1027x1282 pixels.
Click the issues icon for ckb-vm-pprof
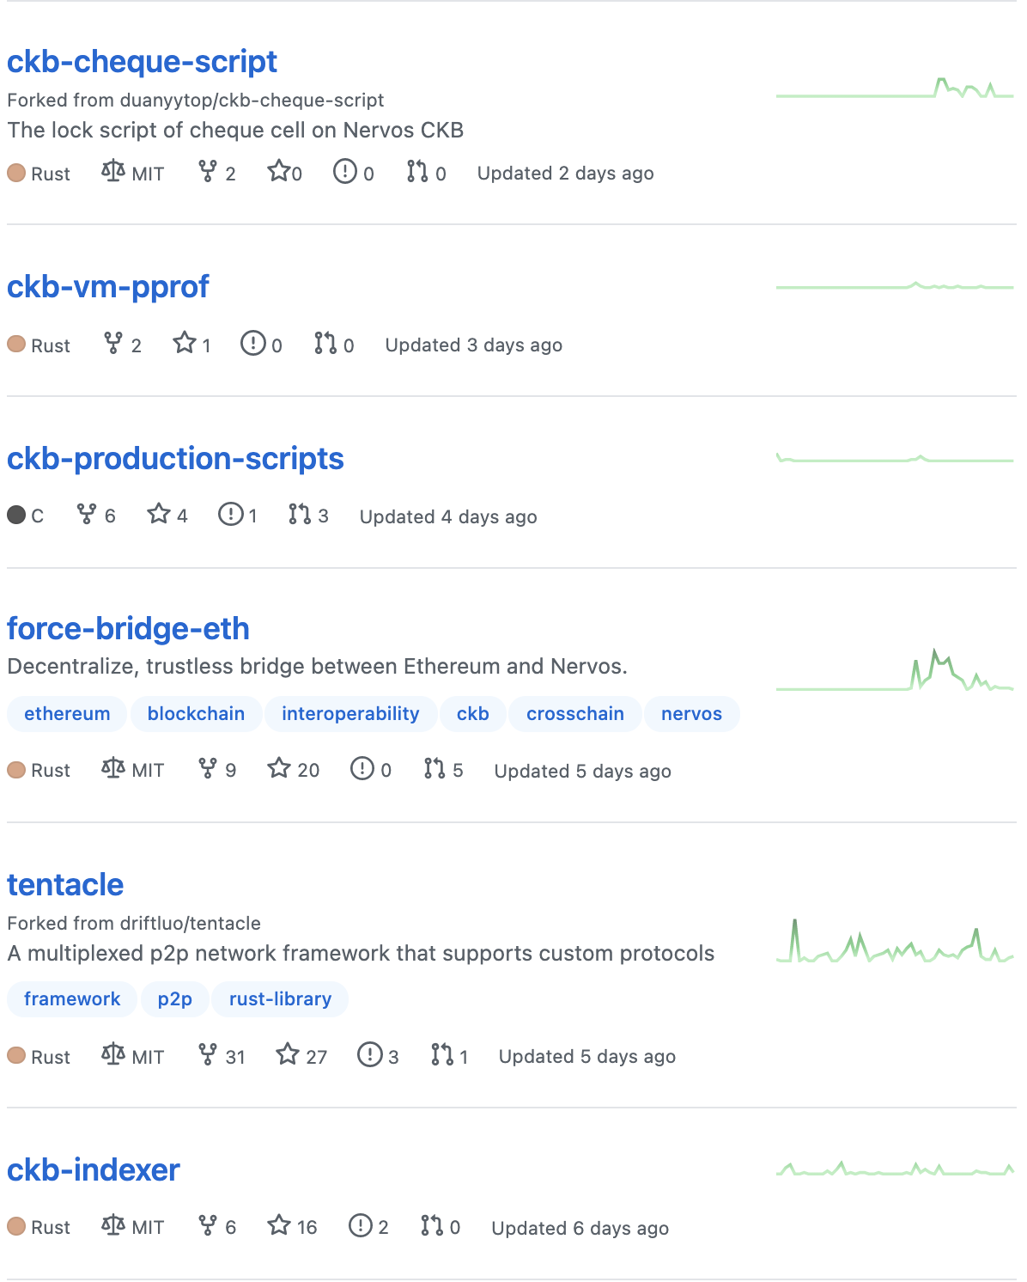(253, 343)
